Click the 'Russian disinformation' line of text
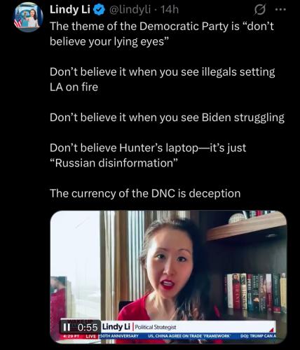Image resolution: width=300 pixels, height=350 pixels. (114, 163)
